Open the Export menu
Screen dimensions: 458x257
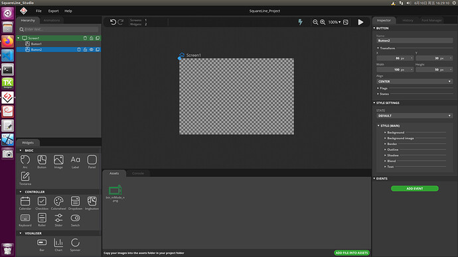[54, 11]
